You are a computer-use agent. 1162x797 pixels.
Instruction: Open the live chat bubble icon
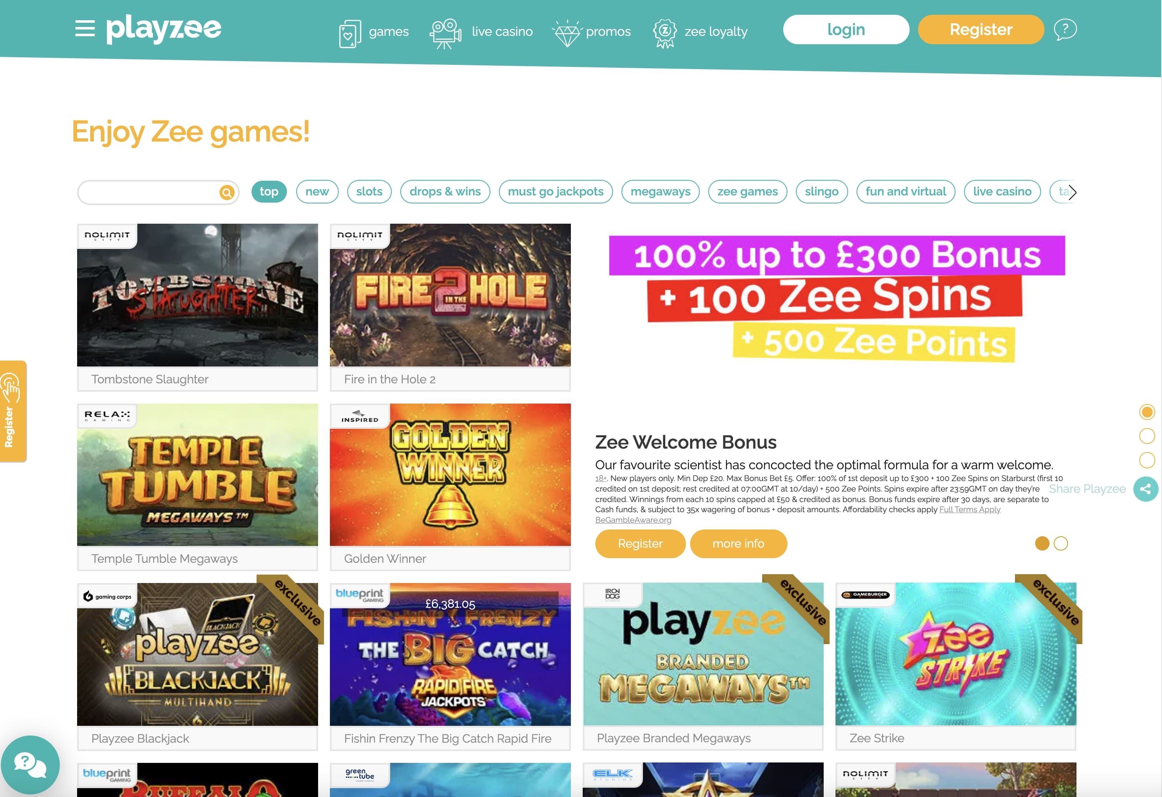click(x=30, y=765)
